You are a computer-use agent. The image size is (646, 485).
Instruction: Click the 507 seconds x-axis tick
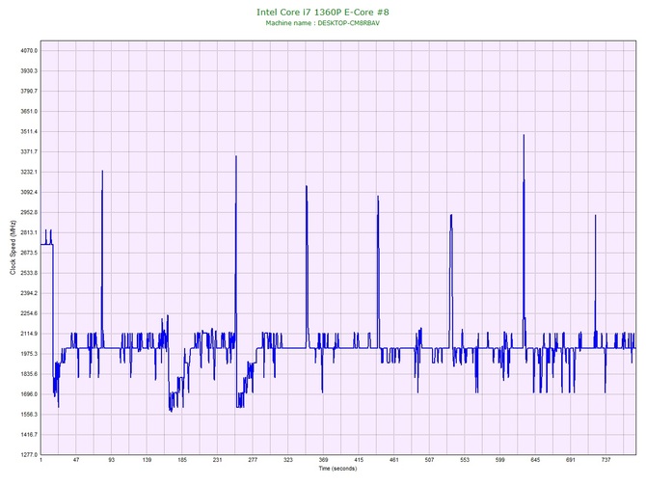[429, 460]
